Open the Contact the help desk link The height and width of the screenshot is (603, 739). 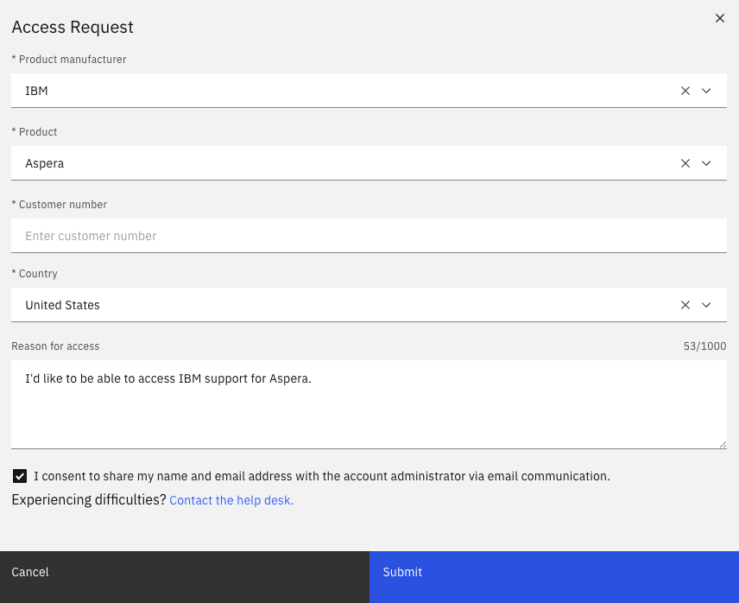point(231,500)
